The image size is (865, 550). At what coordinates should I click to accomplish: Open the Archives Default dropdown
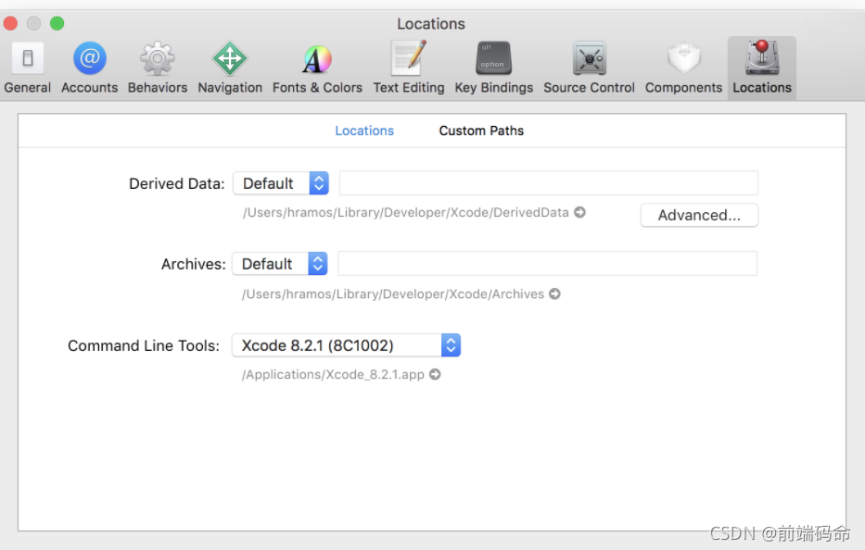(280, 264)
